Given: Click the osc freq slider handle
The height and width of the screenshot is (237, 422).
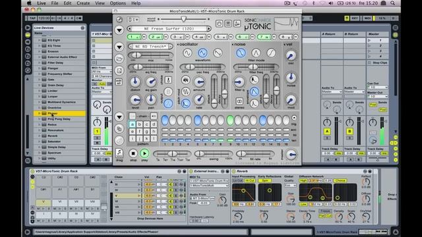Looking at the screenshot, I should [190, 67].
